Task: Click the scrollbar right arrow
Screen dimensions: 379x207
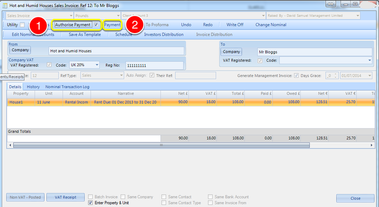Action: (x=371, y=145)
